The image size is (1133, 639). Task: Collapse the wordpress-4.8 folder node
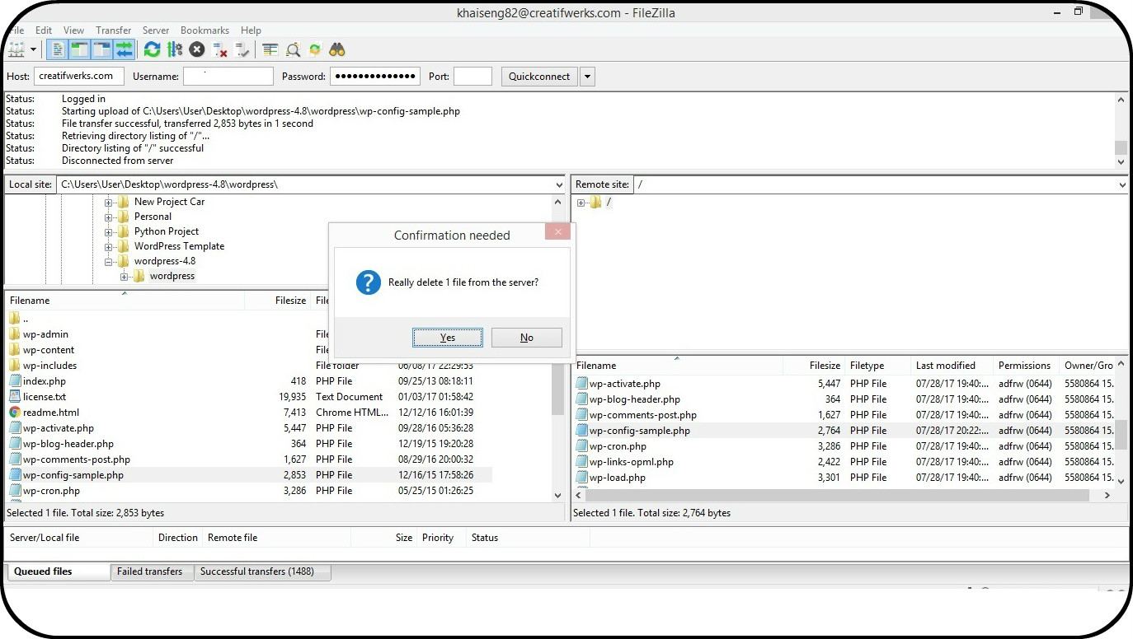pyautogui.click(x=108, y=261)
